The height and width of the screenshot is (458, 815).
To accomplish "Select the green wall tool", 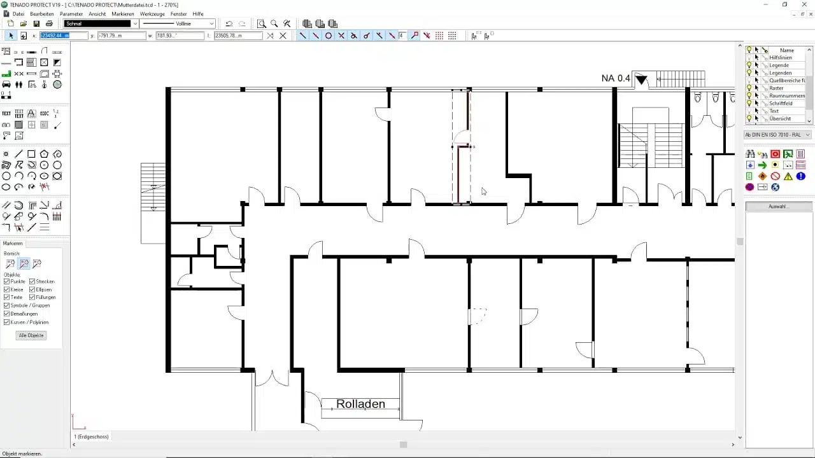I will pyautogui.click(x=6, y=74).
